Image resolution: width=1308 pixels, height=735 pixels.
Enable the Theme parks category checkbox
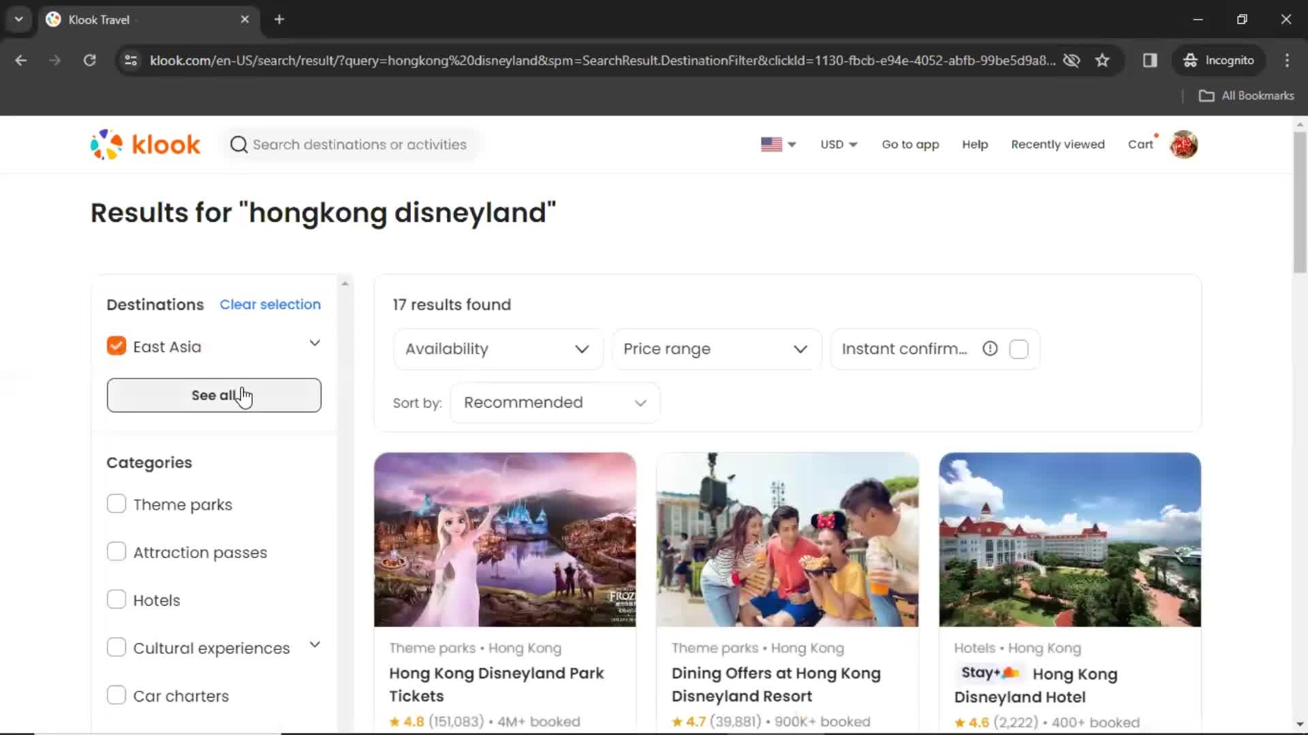tap(116, 504)
